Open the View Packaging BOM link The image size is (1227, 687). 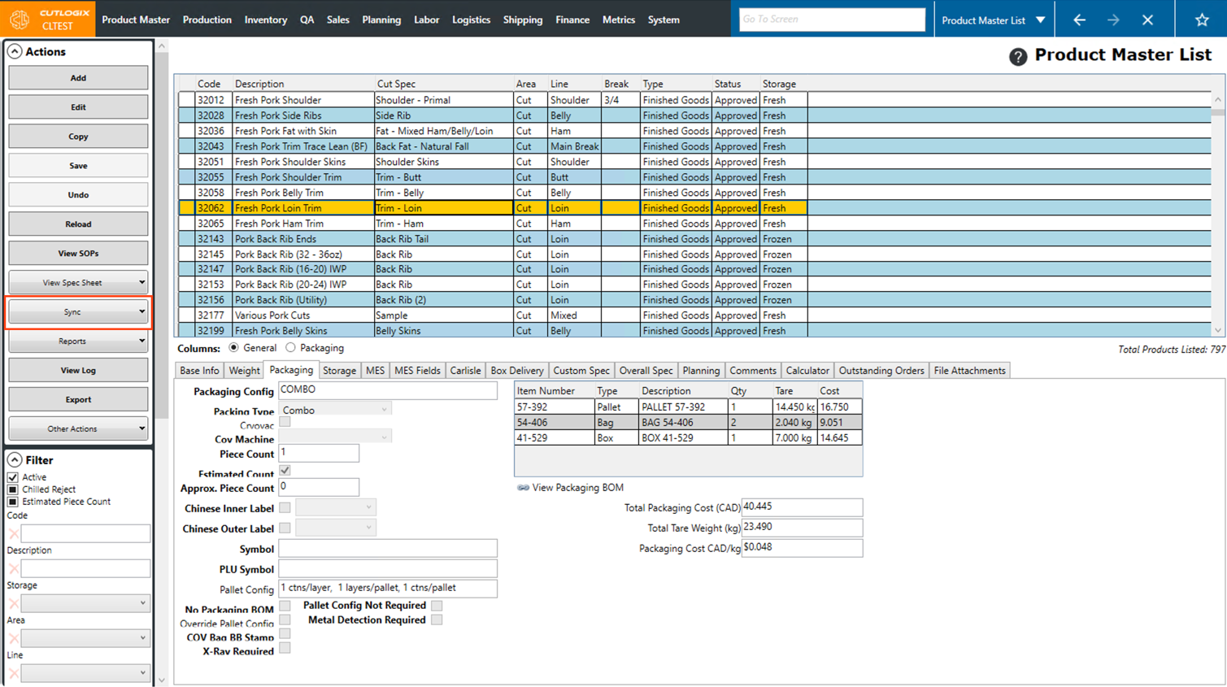(577, 488)
